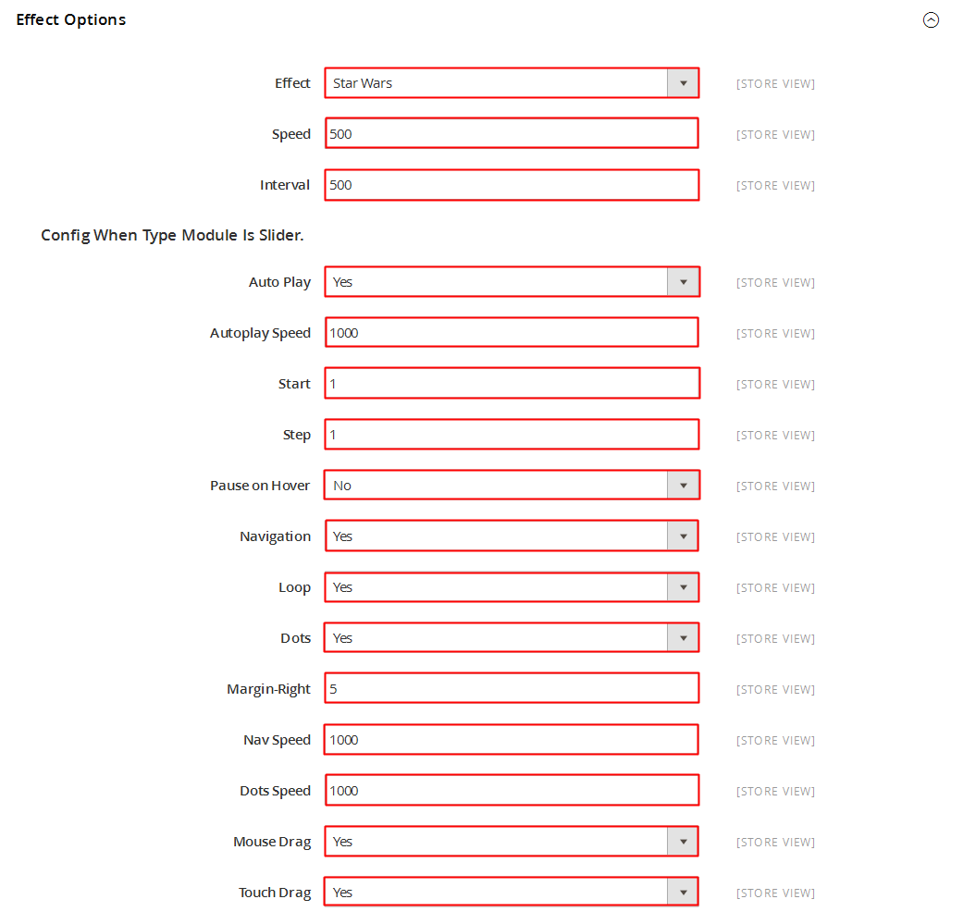Click the Start input field
The image size is (963, 924).
tap(512, 383)
